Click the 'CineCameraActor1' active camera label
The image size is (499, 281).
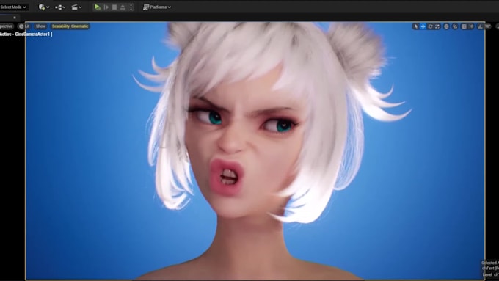pos(32,34)
